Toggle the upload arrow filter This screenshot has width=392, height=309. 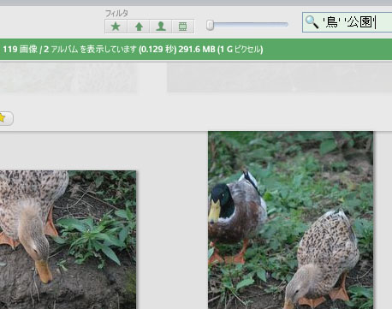[x=139, y=27]
